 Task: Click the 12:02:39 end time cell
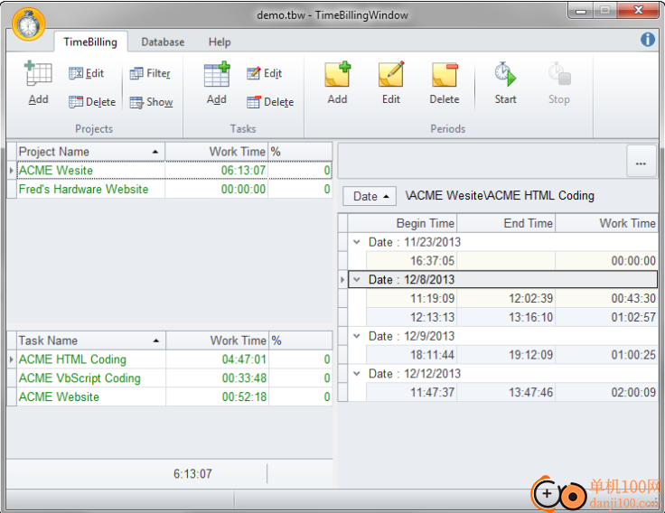coord(506,298)
